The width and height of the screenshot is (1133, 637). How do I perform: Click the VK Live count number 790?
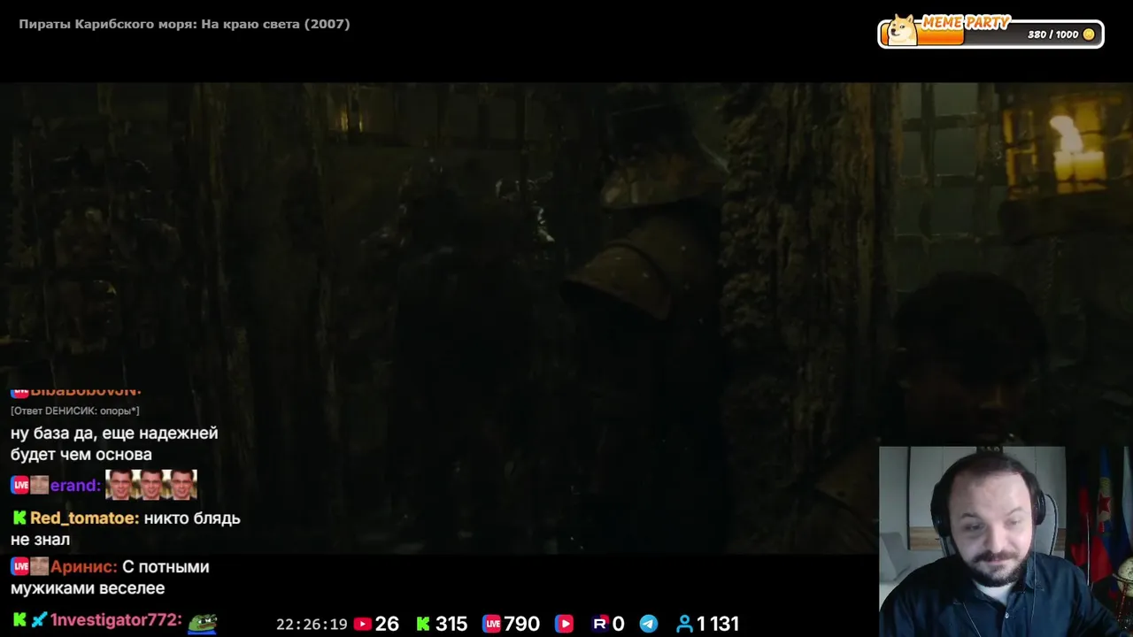pos(522,624)
